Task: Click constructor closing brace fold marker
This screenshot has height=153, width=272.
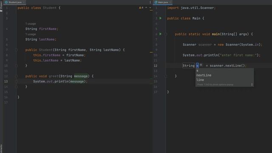Action: pos(16,66)
